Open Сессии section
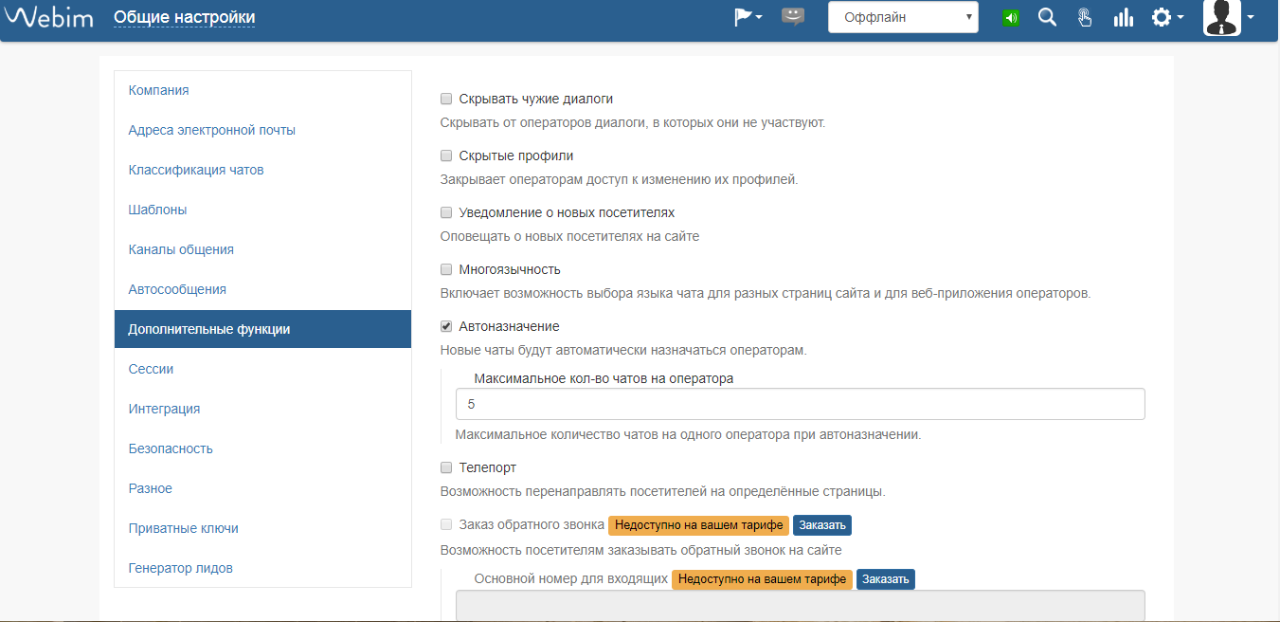 [263, 369]
